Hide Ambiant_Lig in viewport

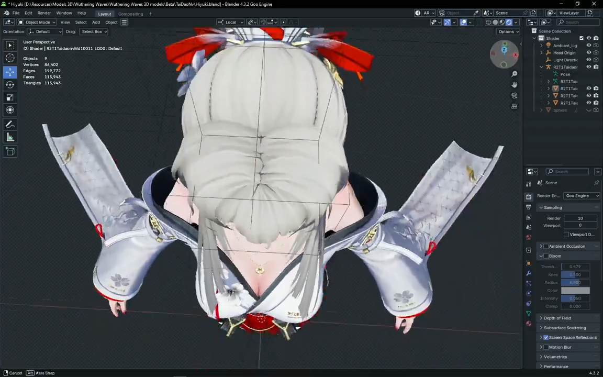588,46
